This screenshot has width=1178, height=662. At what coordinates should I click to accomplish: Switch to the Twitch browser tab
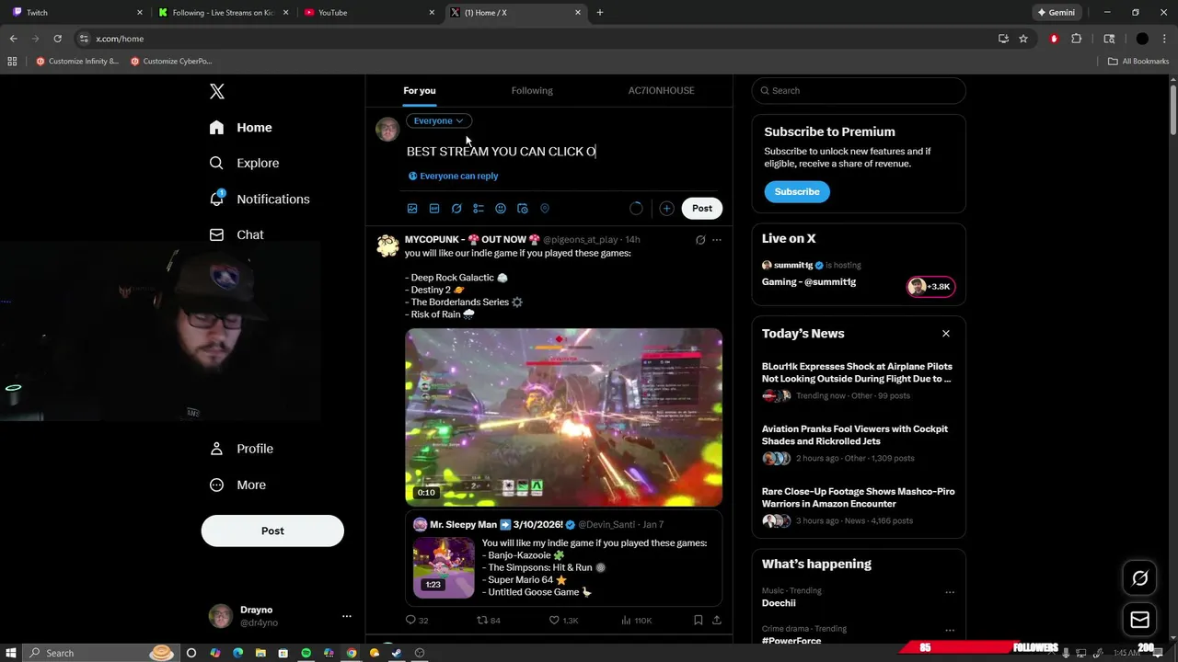[x=78, y=13]
